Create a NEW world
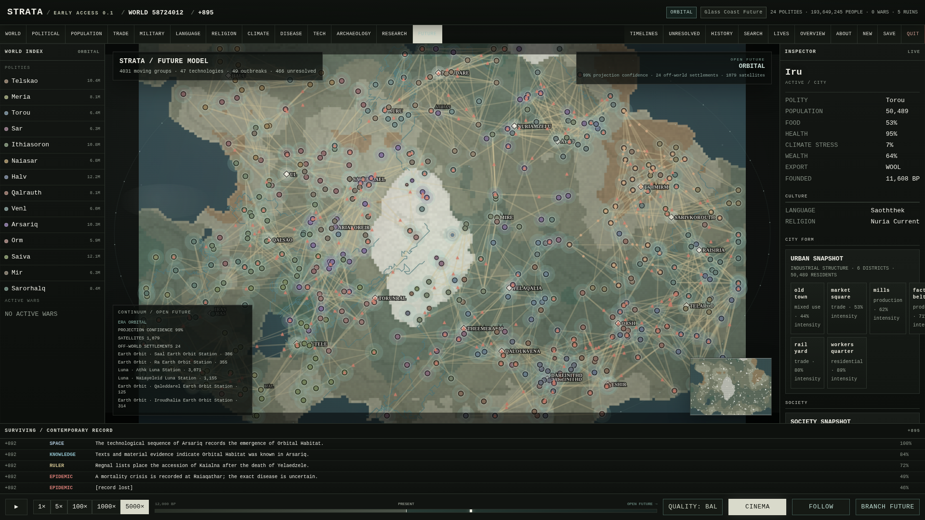 tap(868, 34)
